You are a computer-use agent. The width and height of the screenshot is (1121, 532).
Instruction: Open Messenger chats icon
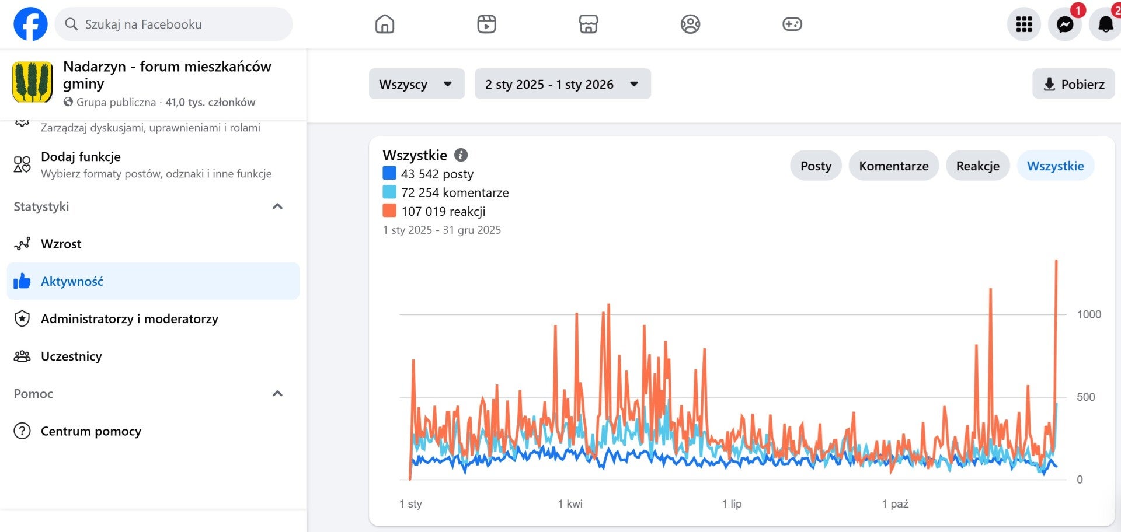(1064, 24)
